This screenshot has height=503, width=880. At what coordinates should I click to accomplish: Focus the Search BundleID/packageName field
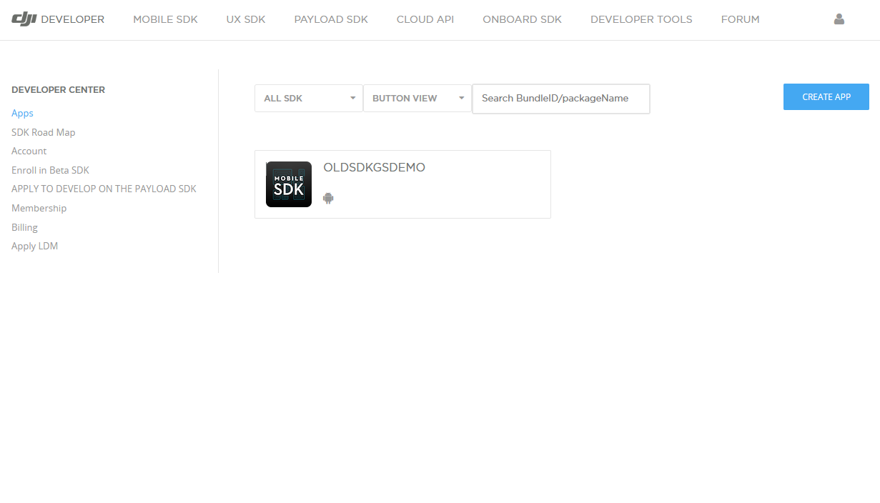point(561,99)
